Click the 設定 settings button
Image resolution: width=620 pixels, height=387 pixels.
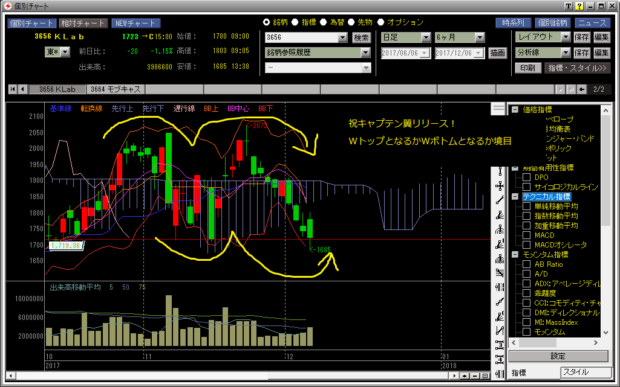(x=558, y=356)
